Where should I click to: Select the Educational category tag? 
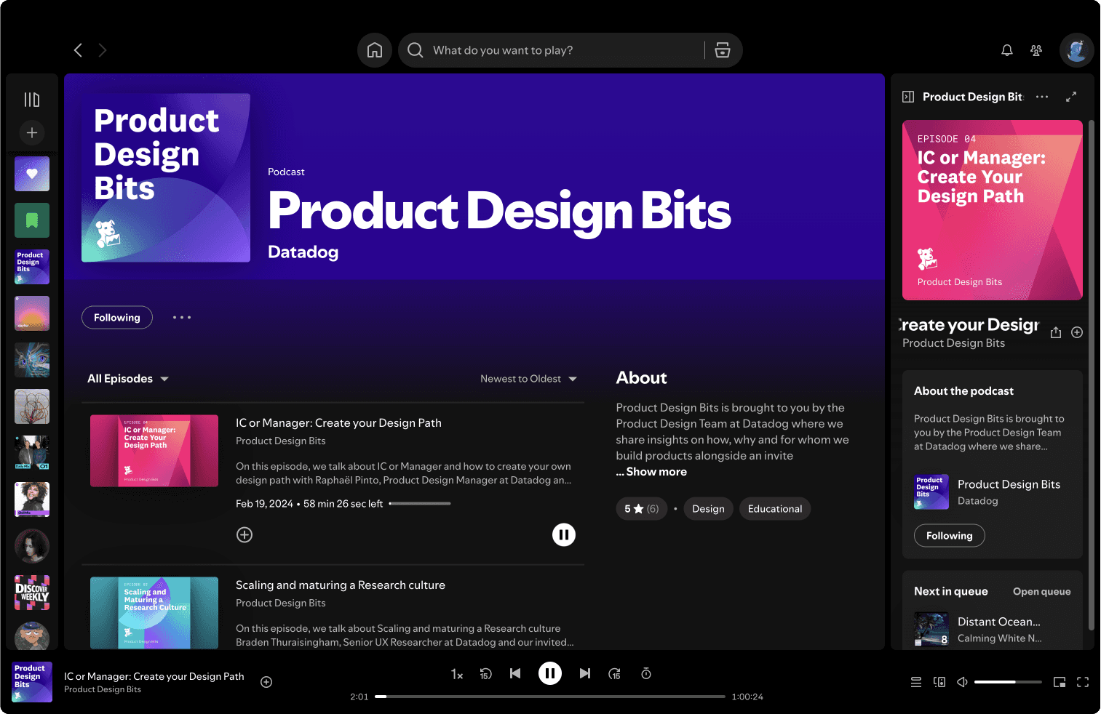pos(775,509)
